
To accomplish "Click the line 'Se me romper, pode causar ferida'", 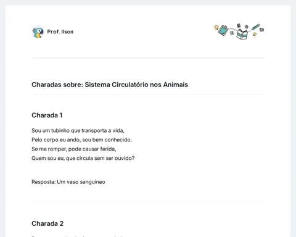I will (74, 149).
